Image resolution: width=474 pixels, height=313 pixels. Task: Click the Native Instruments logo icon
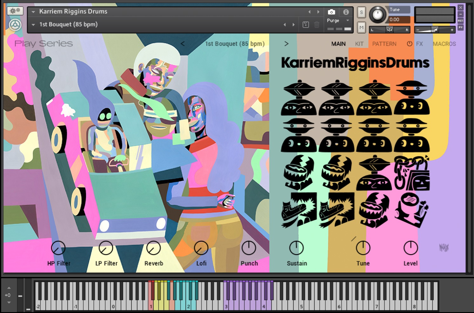(15, 25)
